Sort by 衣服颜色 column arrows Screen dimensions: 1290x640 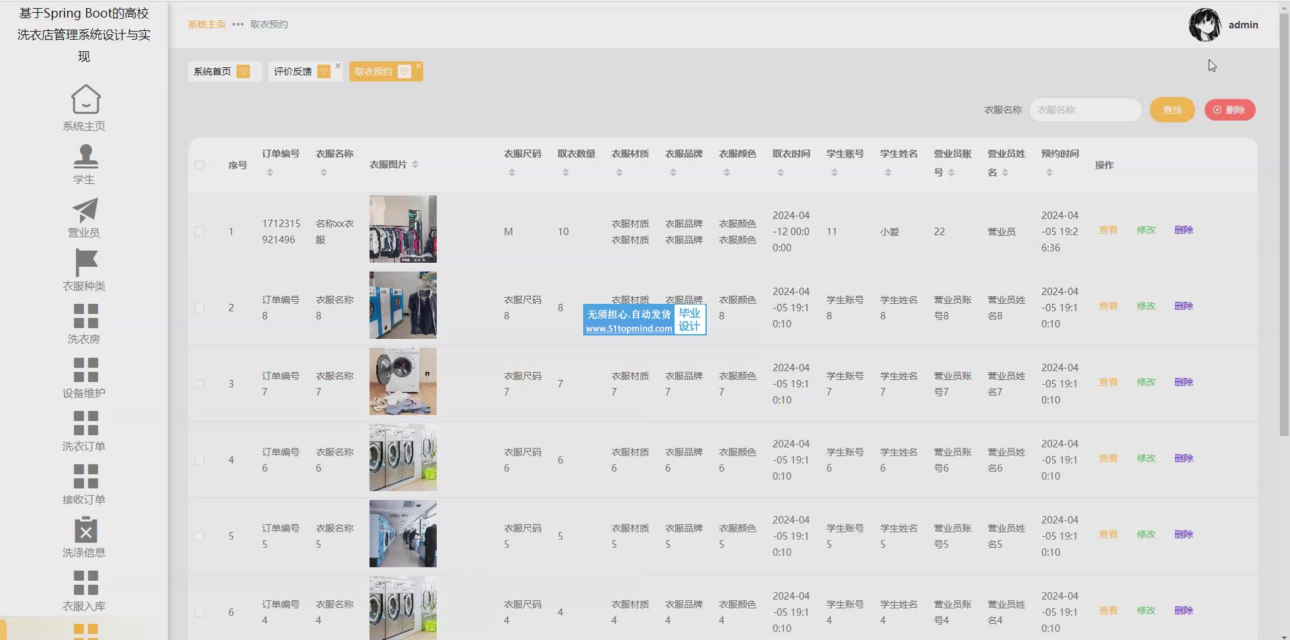[x=727, y=173]
